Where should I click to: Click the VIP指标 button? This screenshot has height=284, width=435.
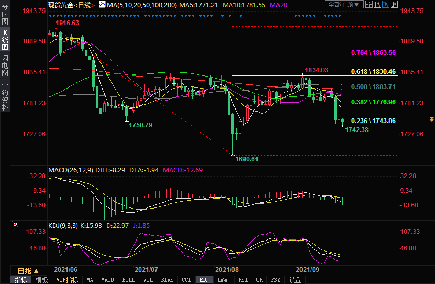[67, 280]
